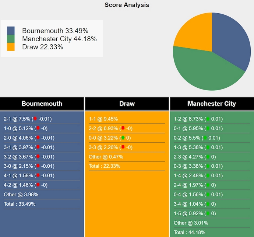Click the red arrow beside 4-2 @ 1.46%
Image resolution: width=254 pixels, height=237 pixels.
click(38, 185)
